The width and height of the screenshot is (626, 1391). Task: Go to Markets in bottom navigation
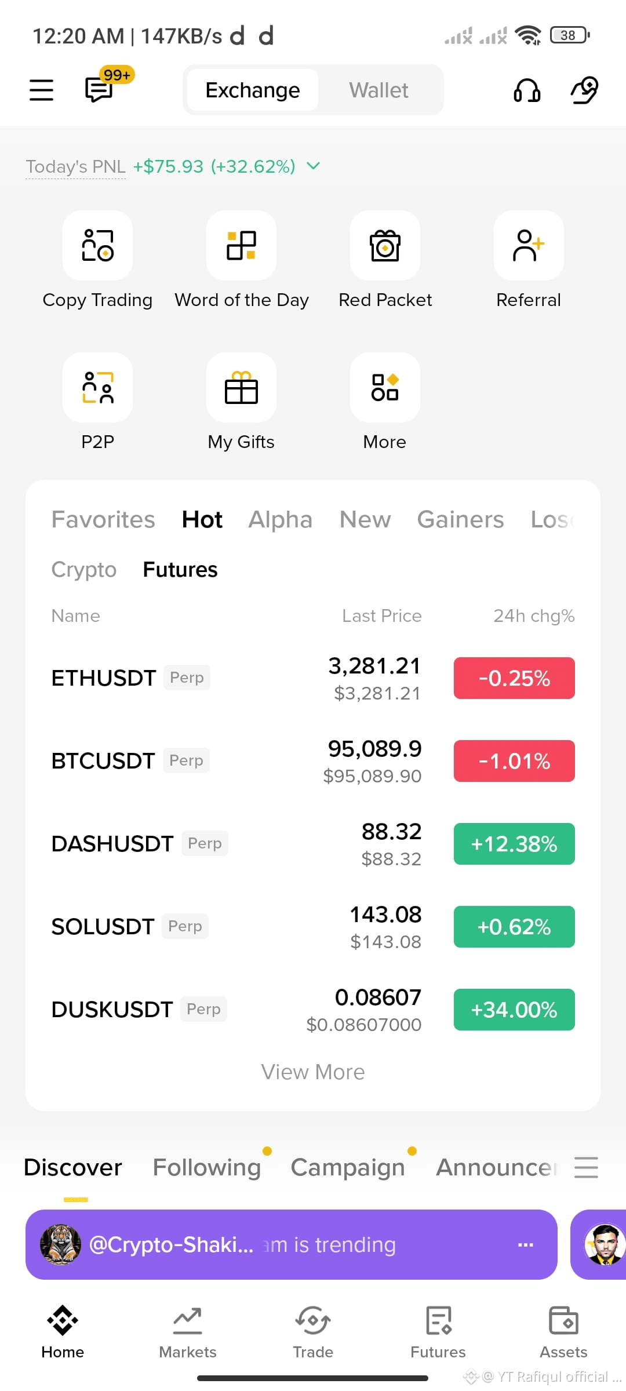pyautogui.click(x=188, y=1331)
